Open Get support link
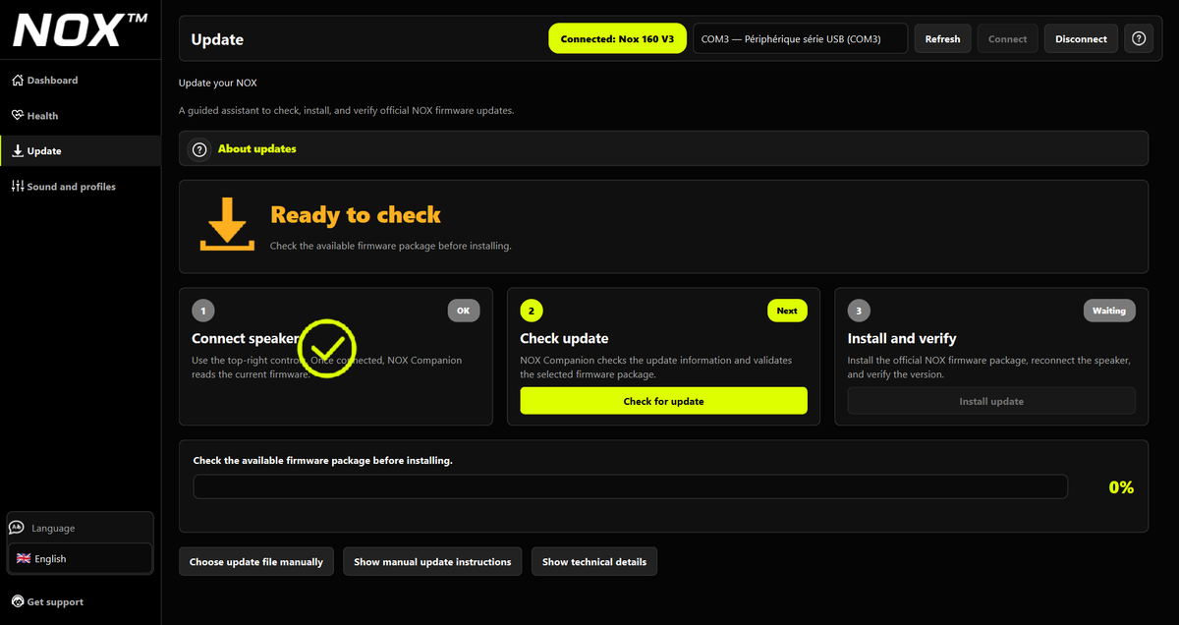 [x=55, y=601]
